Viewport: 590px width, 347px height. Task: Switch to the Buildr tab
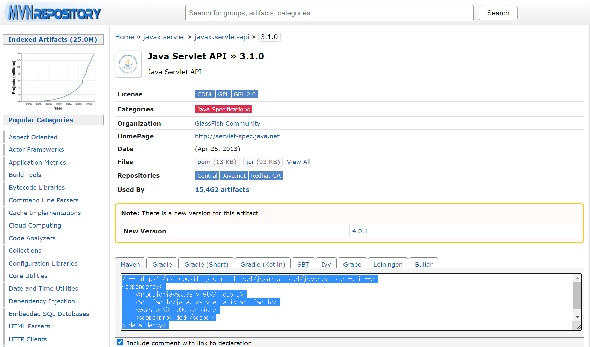point(424,264)
